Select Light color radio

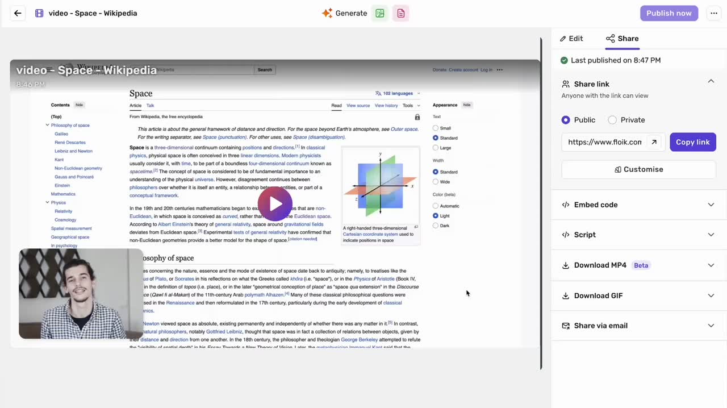(x=436, y=216)
